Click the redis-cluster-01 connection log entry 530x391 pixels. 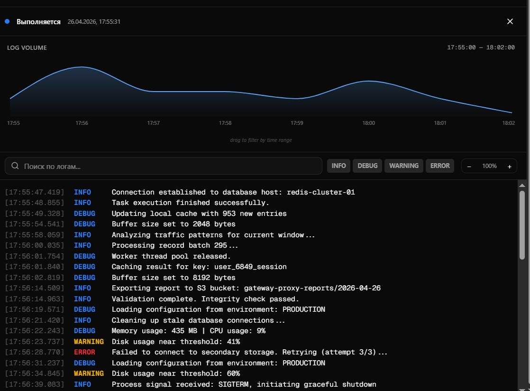[x=180, y=192]
